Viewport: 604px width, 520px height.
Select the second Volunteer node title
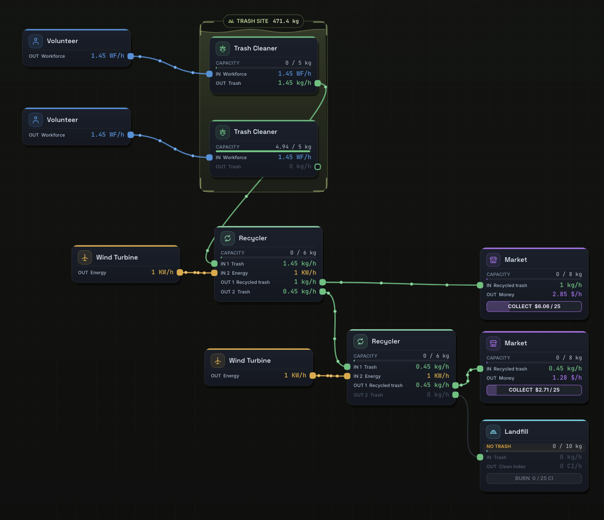[x=62, y=120]
